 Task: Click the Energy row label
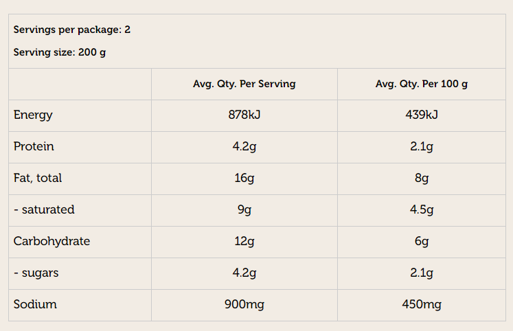[33, 115]
